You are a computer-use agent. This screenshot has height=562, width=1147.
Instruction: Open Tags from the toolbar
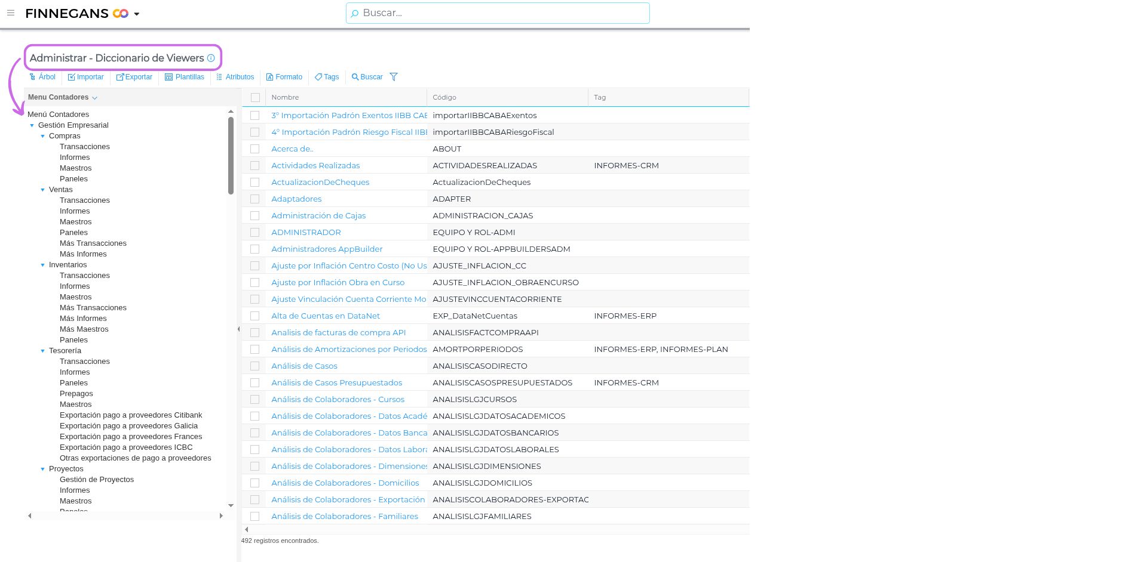click(x=327, y=77)
